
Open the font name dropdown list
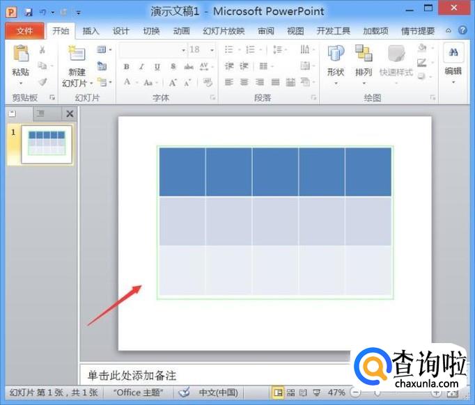[x=183, y=50]
